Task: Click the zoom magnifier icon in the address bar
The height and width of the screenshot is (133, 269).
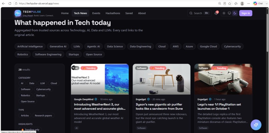Action: (x=220, y=3)
